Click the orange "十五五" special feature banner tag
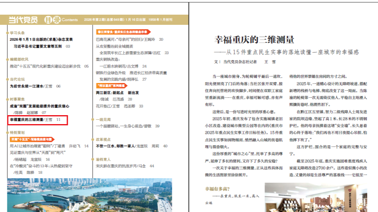 point(31,139)
